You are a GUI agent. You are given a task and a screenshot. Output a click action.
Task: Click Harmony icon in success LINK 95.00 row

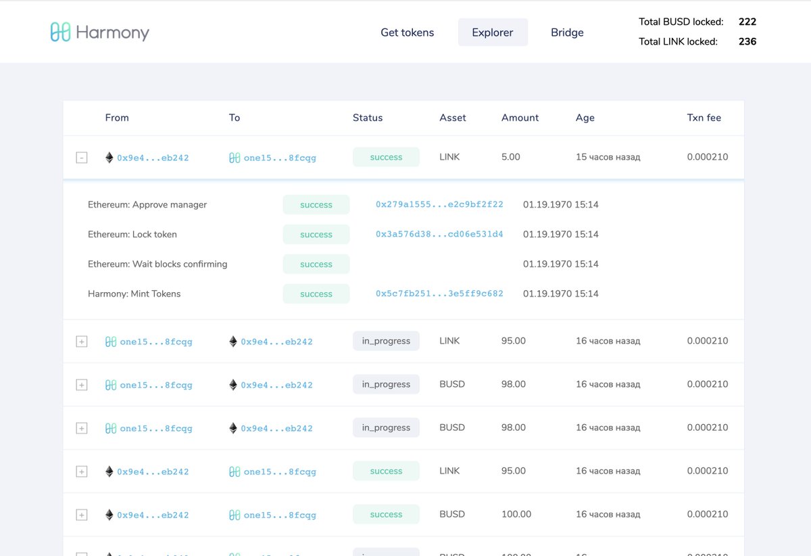tap(235, 471)
